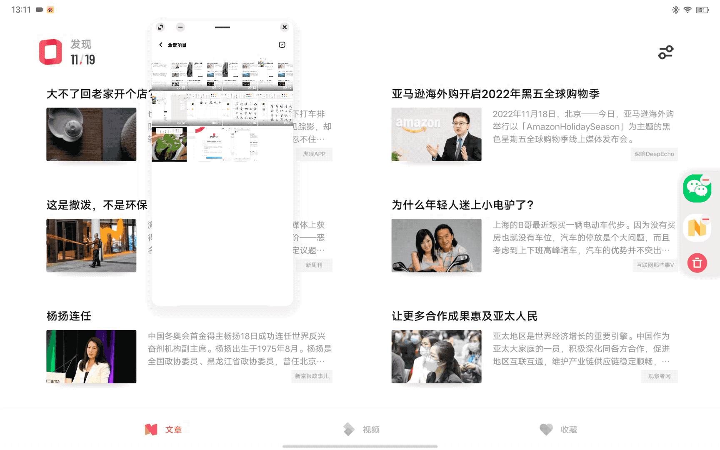
Task: Select the masked audience thumbnail
Action: pos(436,357)
